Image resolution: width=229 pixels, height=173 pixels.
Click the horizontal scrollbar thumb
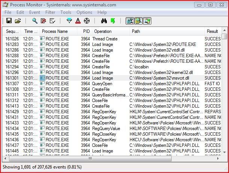pyautogui.click(x=90, y=158)
